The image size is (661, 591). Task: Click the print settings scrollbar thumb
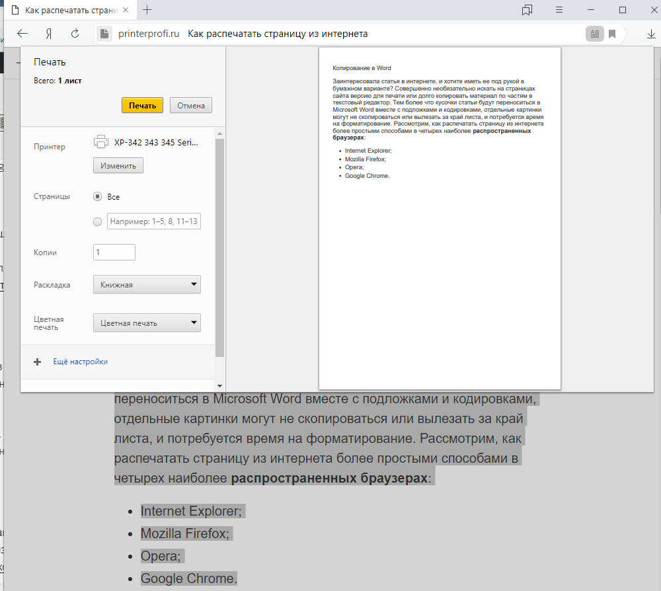(x=219, y=248)
